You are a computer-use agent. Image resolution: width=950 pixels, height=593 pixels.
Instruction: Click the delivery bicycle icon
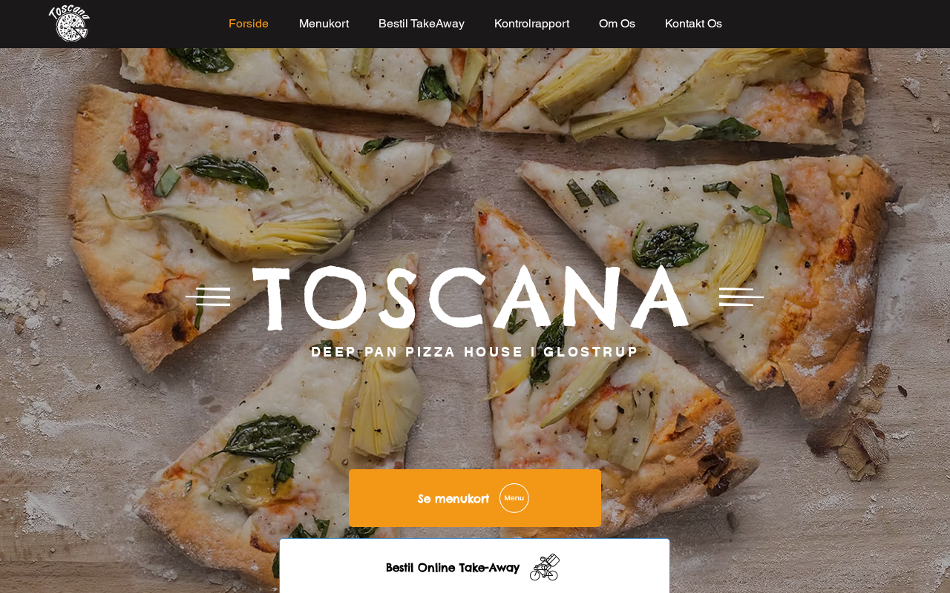pyautogui.click(x=545, y=567)
